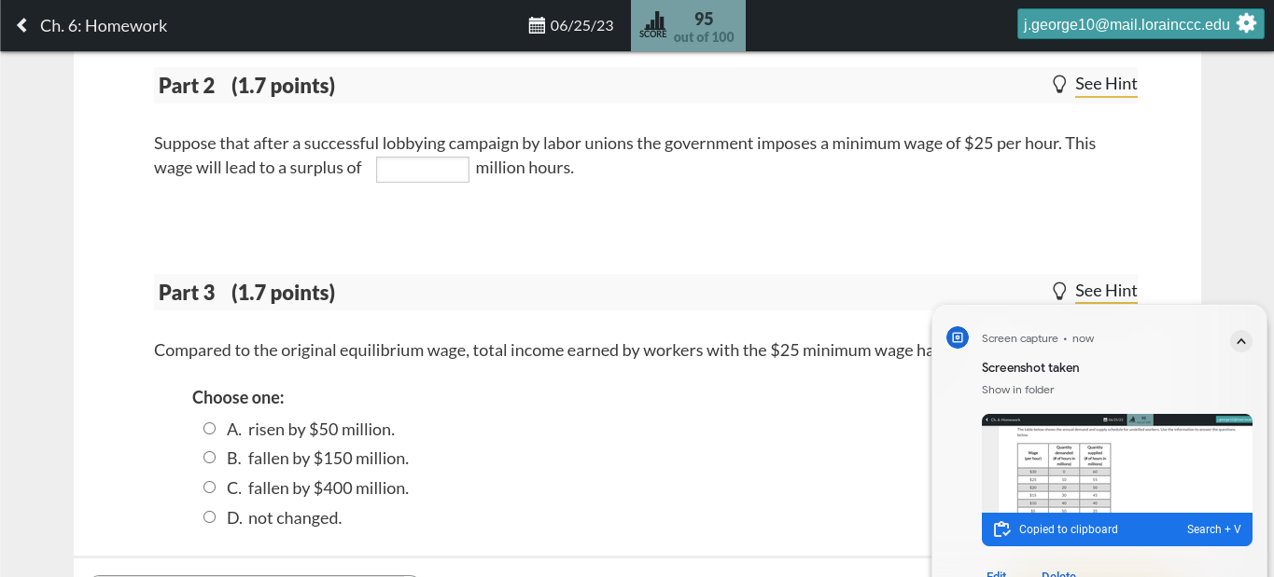Choose option D, not changed
This screenshot has width=1274, height=577.
tap(209, 516)
